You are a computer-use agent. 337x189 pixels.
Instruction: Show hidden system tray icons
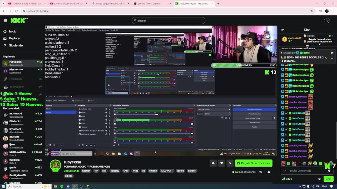click(300, 186)
